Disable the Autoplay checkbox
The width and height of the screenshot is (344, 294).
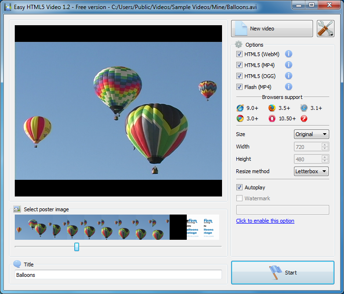pos(240,187)
